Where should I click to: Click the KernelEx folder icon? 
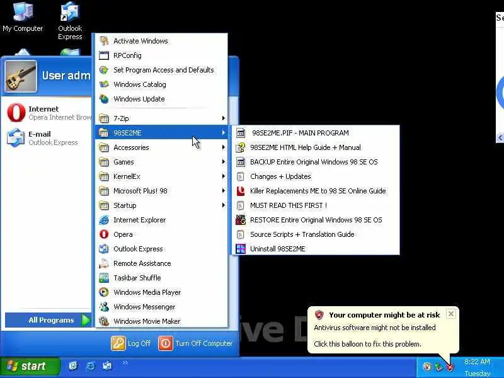coord(104,176)
